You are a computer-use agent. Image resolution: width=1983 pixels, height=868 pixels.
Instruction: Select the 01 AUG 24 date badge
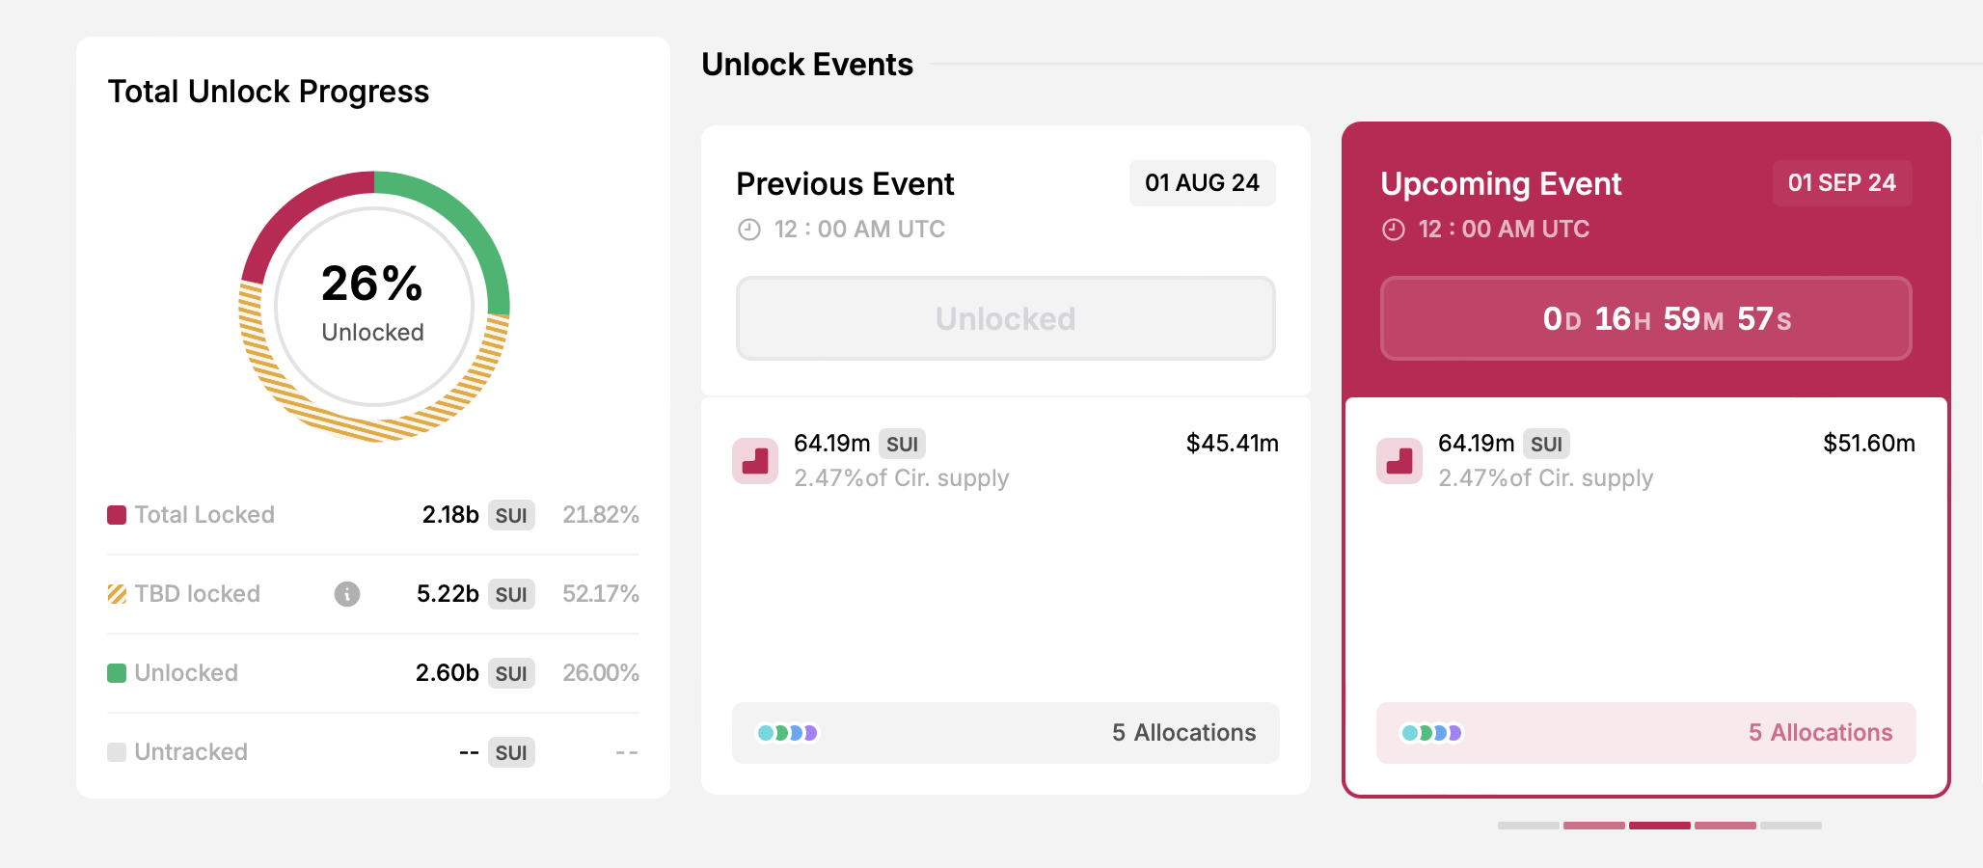click(1202, 183)
